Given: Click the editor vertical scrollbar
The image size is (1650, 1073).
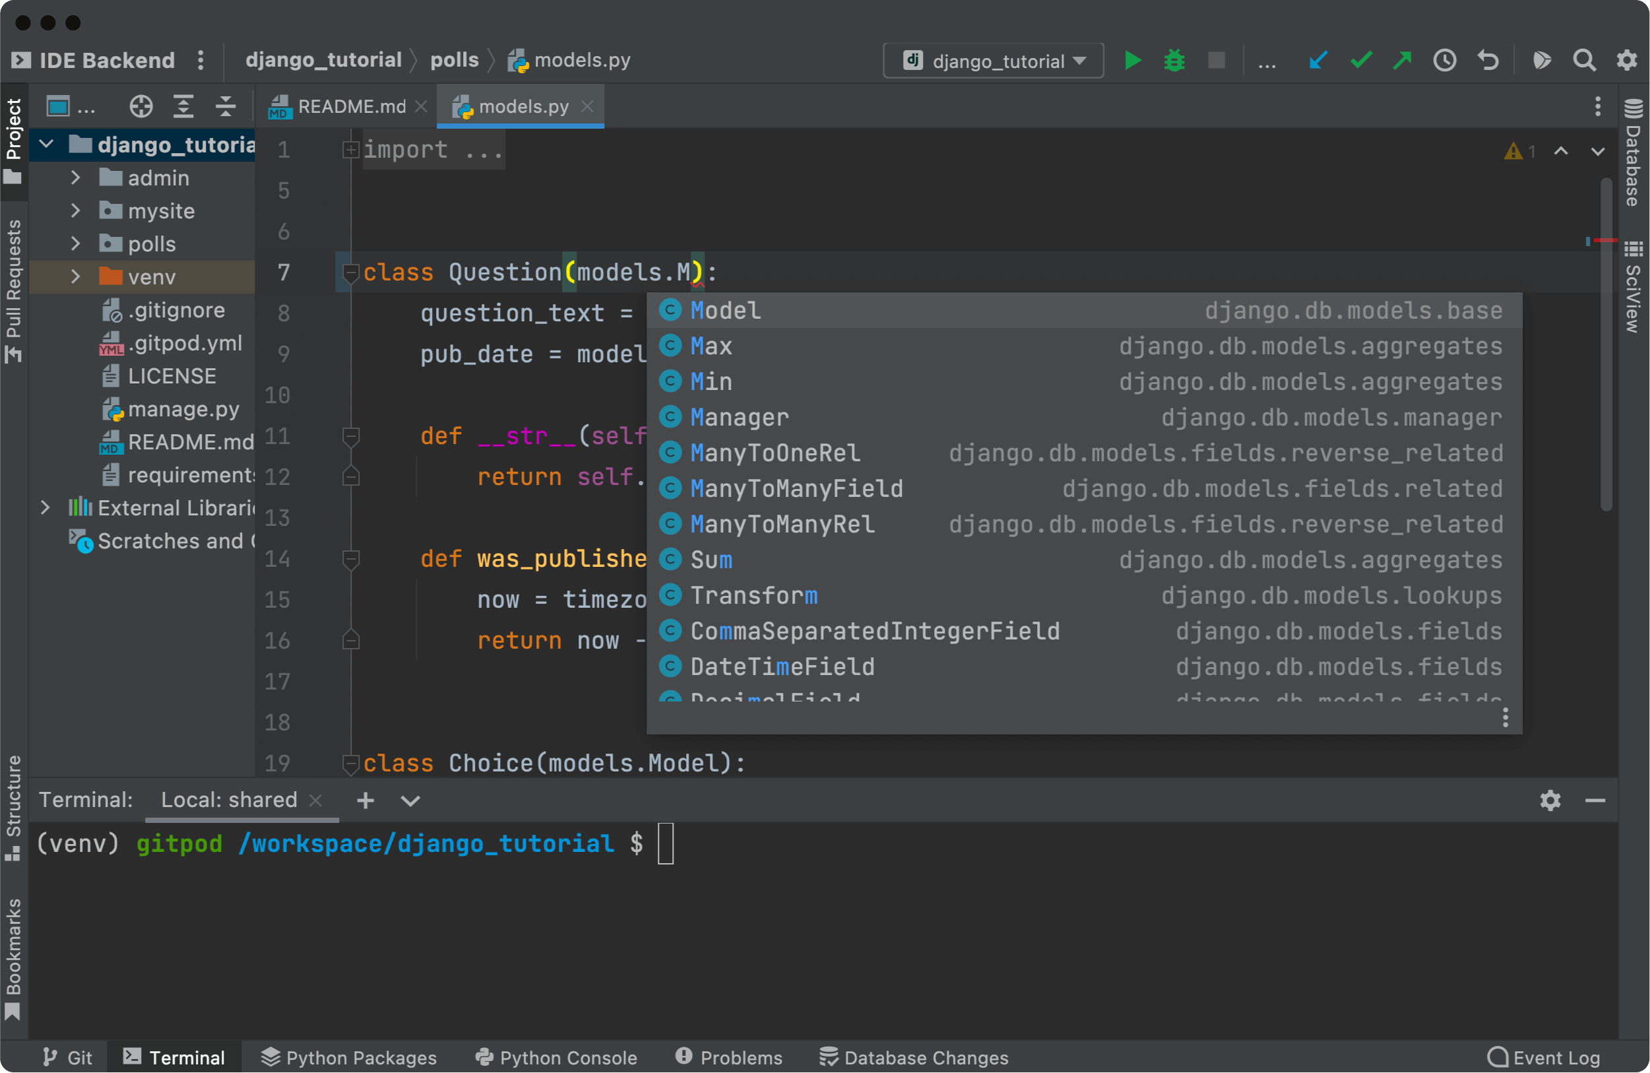Looking at the screenshot, I should (x=1606, y=347).
